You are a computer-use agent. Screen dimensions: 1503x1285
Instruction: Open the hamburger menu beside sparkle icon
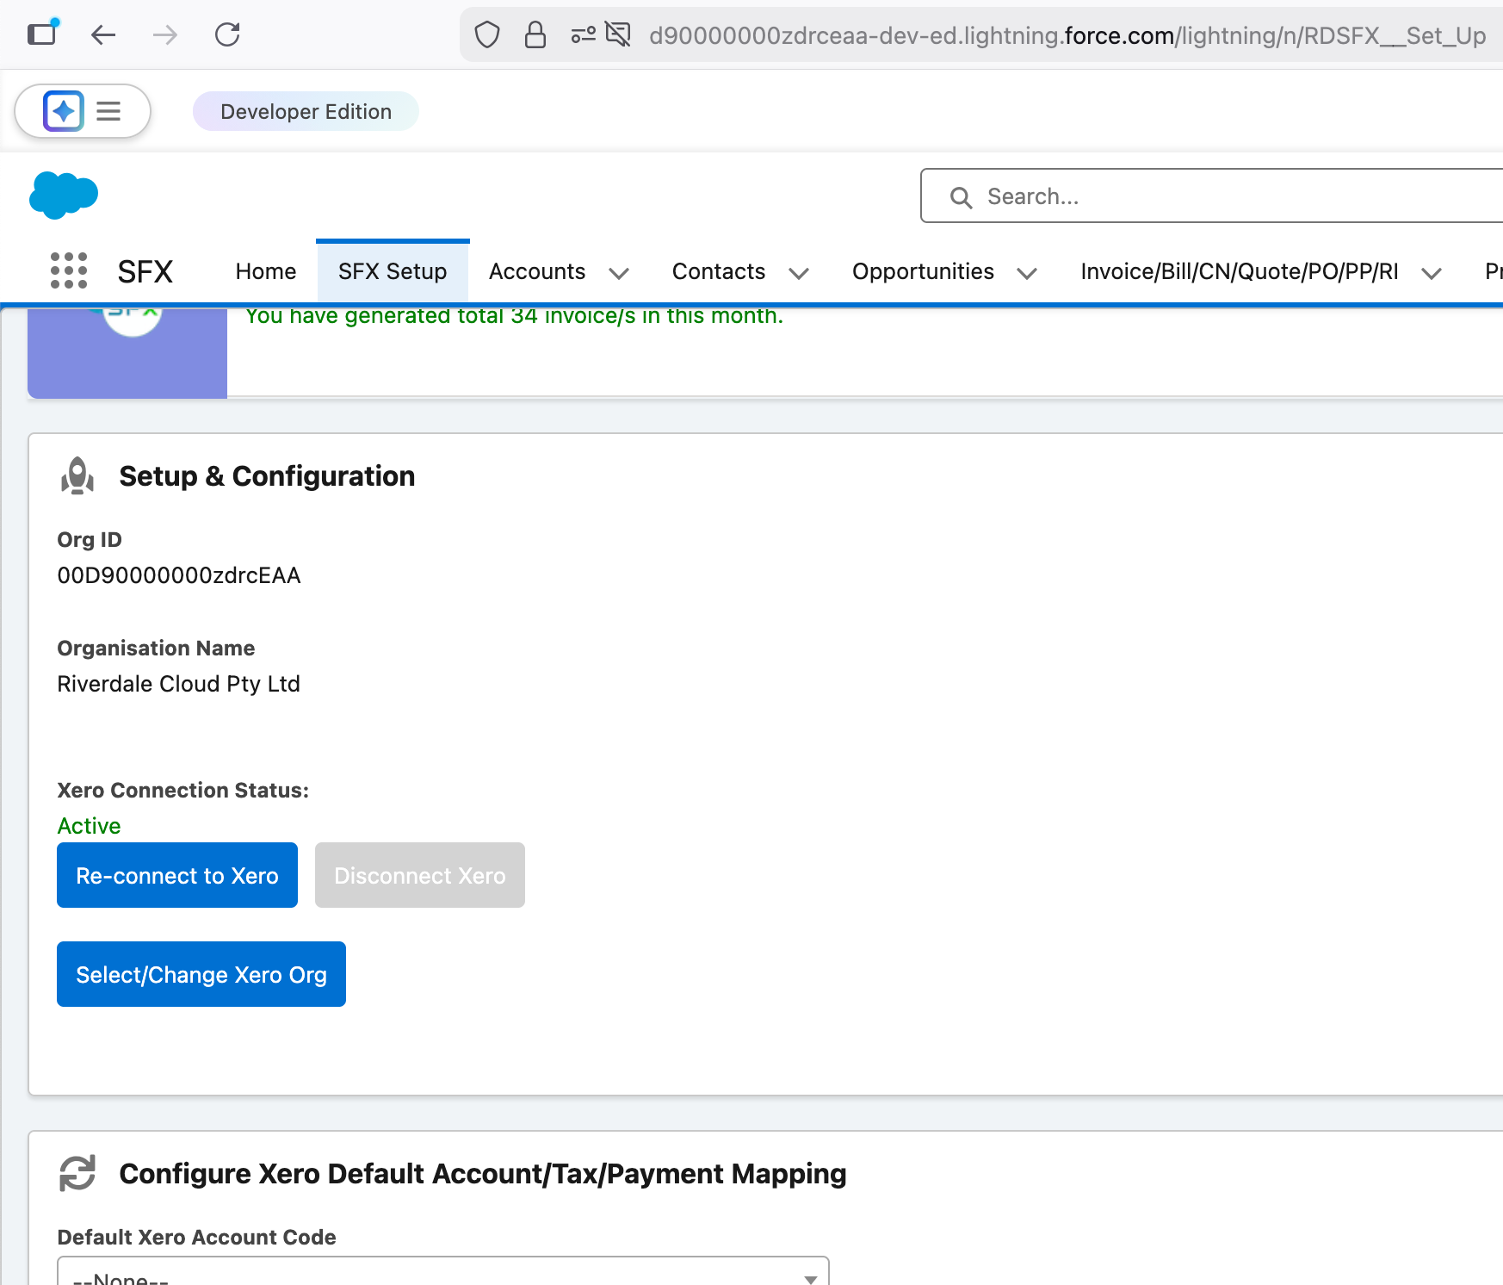coord(108,111)
